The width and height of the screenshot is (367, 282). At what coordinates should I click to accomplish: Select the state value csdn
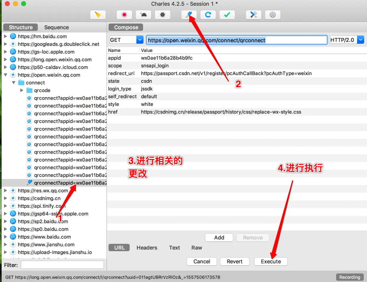(x=147, y=81)
